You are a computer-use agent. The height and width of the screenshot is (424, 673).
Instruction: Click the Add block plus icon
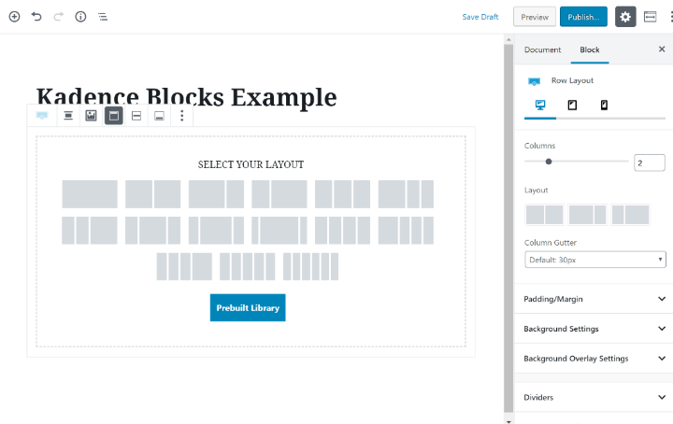pos(14,17)
